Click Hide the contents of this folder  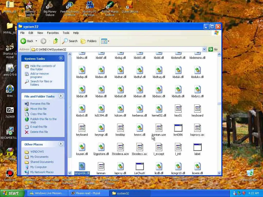pyautogui.click(x=43, y=67)
